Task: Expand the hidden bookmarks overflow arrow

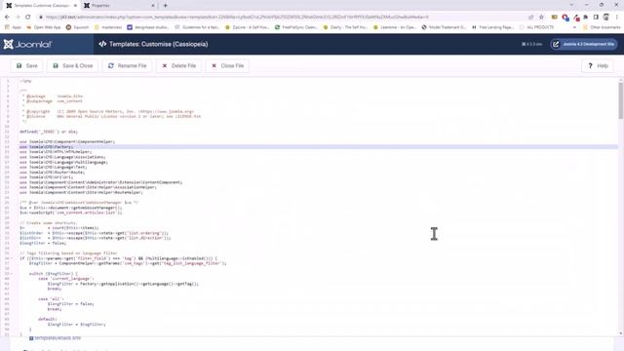Action: [x=574, y=27]
